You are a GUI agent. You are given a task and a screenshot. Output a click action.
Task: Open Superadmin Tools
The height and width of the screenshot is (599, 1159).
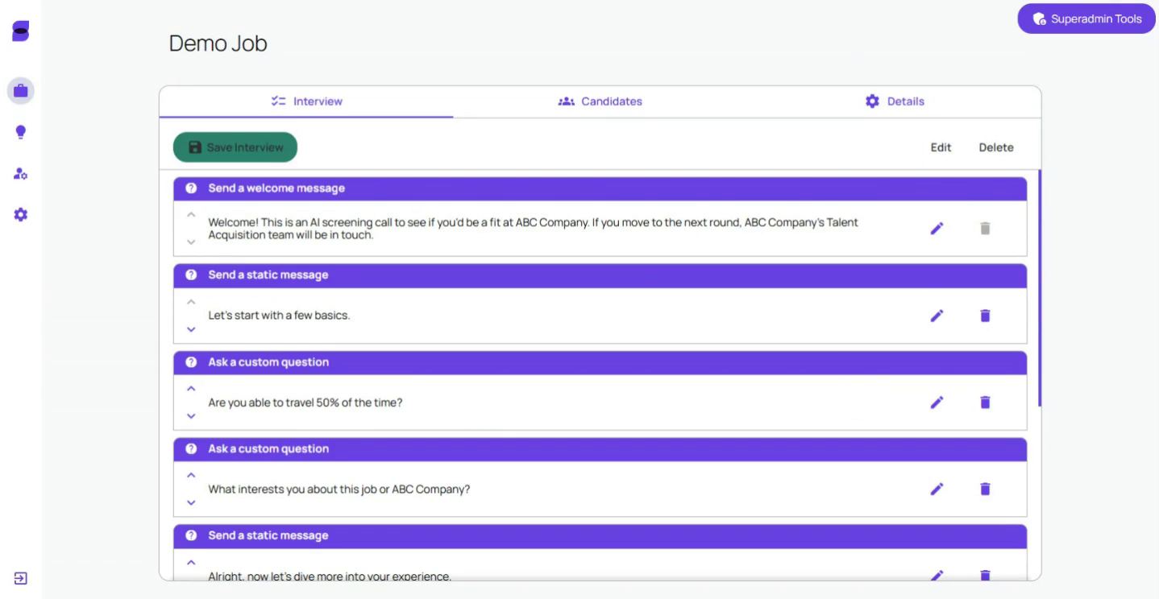pos(1086,19)
